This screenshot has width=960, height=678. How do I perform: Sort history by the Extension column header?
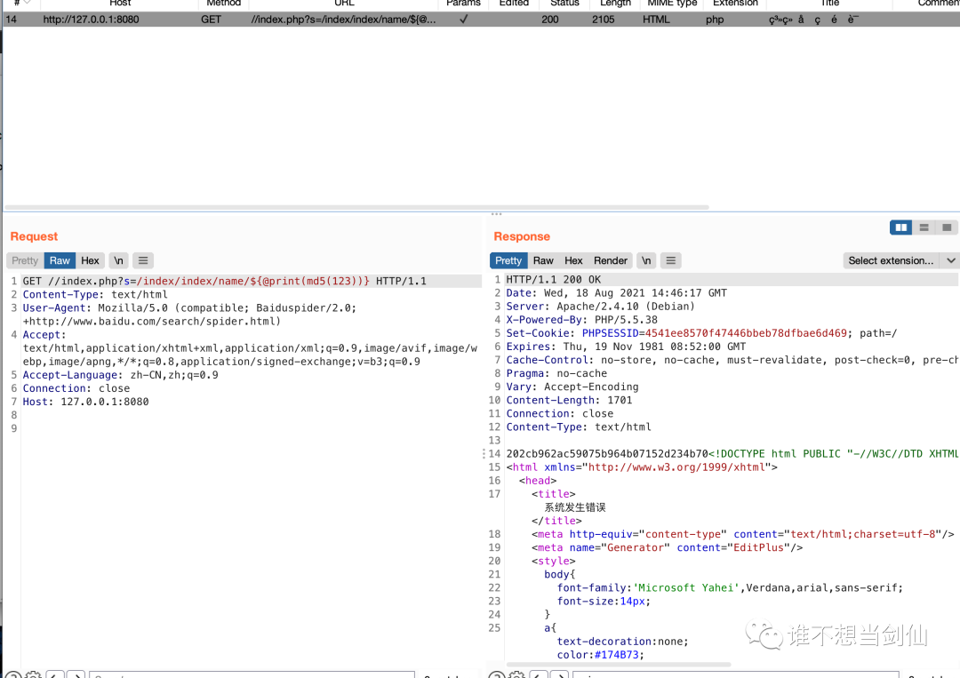click(x=735, y=3)
